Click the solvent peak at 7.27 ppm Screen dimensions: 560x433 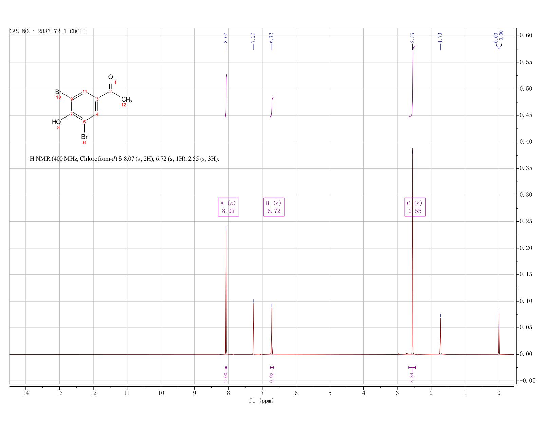pos(253,329)
